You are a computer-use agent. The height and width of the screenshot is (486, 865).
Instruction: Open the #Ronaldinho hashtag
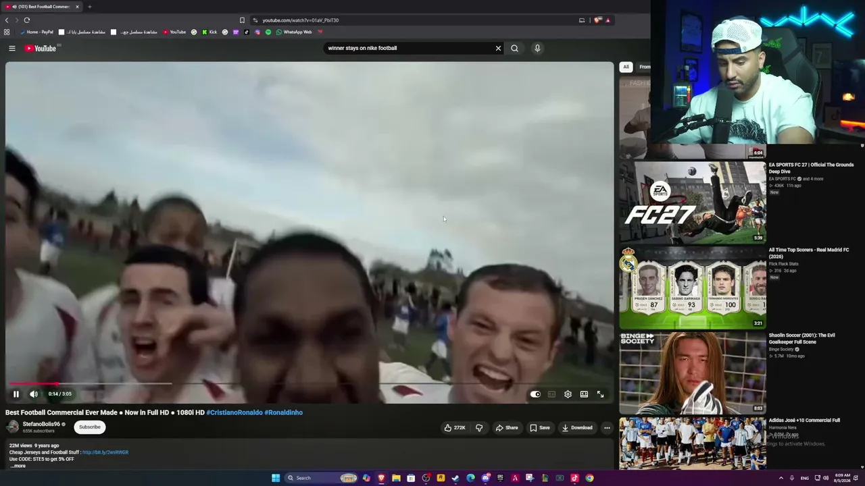pyautogui.click(x=284, y=412)
